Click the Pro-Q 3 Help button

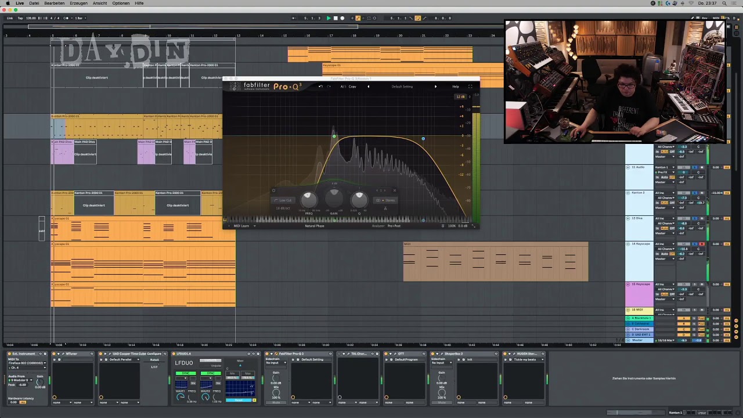[456, 87]
